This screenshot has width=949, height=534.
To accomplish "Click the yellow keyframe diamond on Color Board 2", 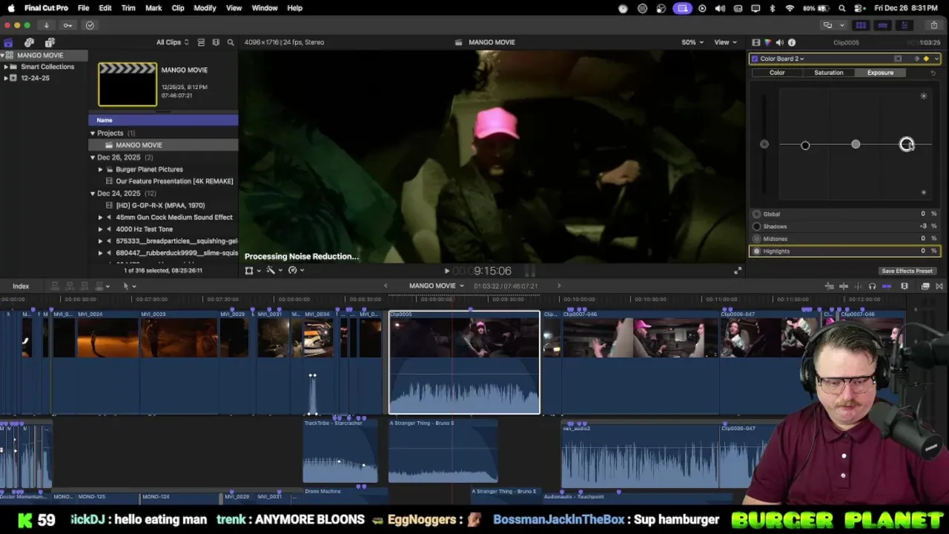I will [926, 59].
